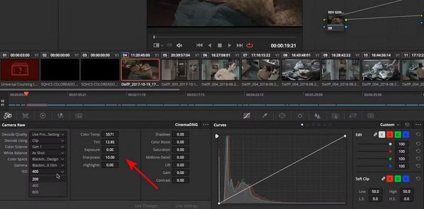The height and width of the screenshot is (209, 424).
Task: Open the Motion Effects palette
Action: coord(78,116)
